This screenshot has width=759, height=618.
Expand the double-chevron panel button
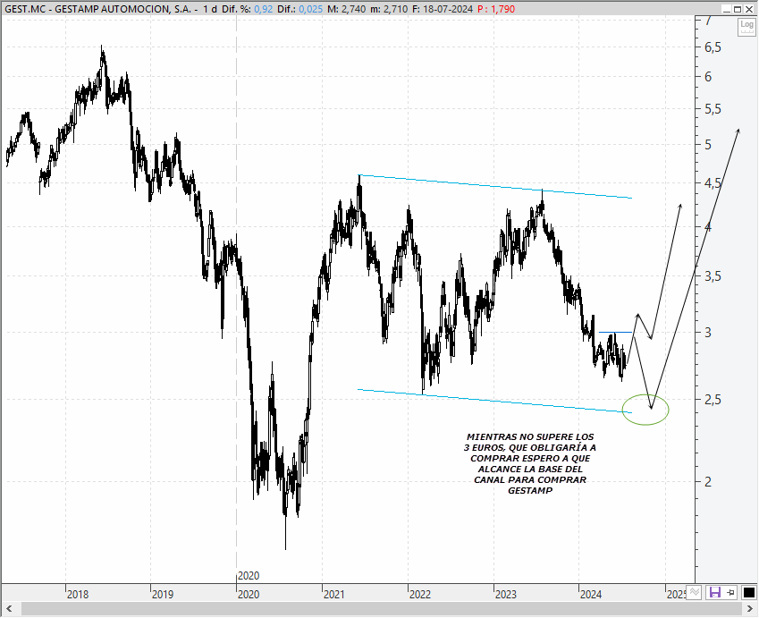(x=694, y=592)
